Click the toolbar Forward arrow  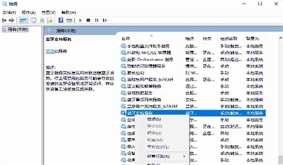tap(12, 20)
